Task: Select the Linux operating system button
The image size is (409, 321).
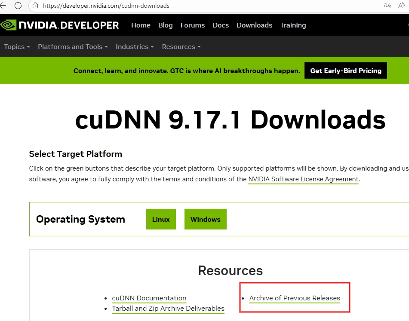Action: pos(161,219)
